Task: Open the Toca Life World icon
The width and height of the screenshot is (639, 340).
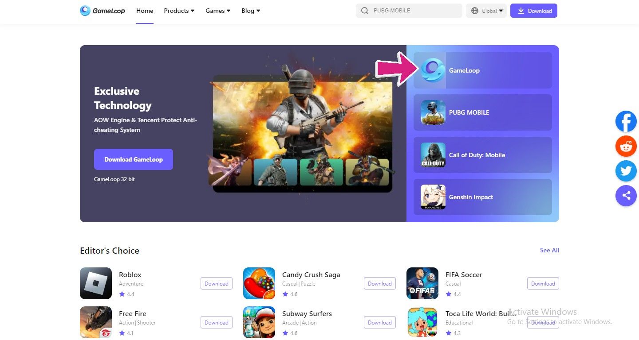Action: pyautogui.click(x=422, y=322)
